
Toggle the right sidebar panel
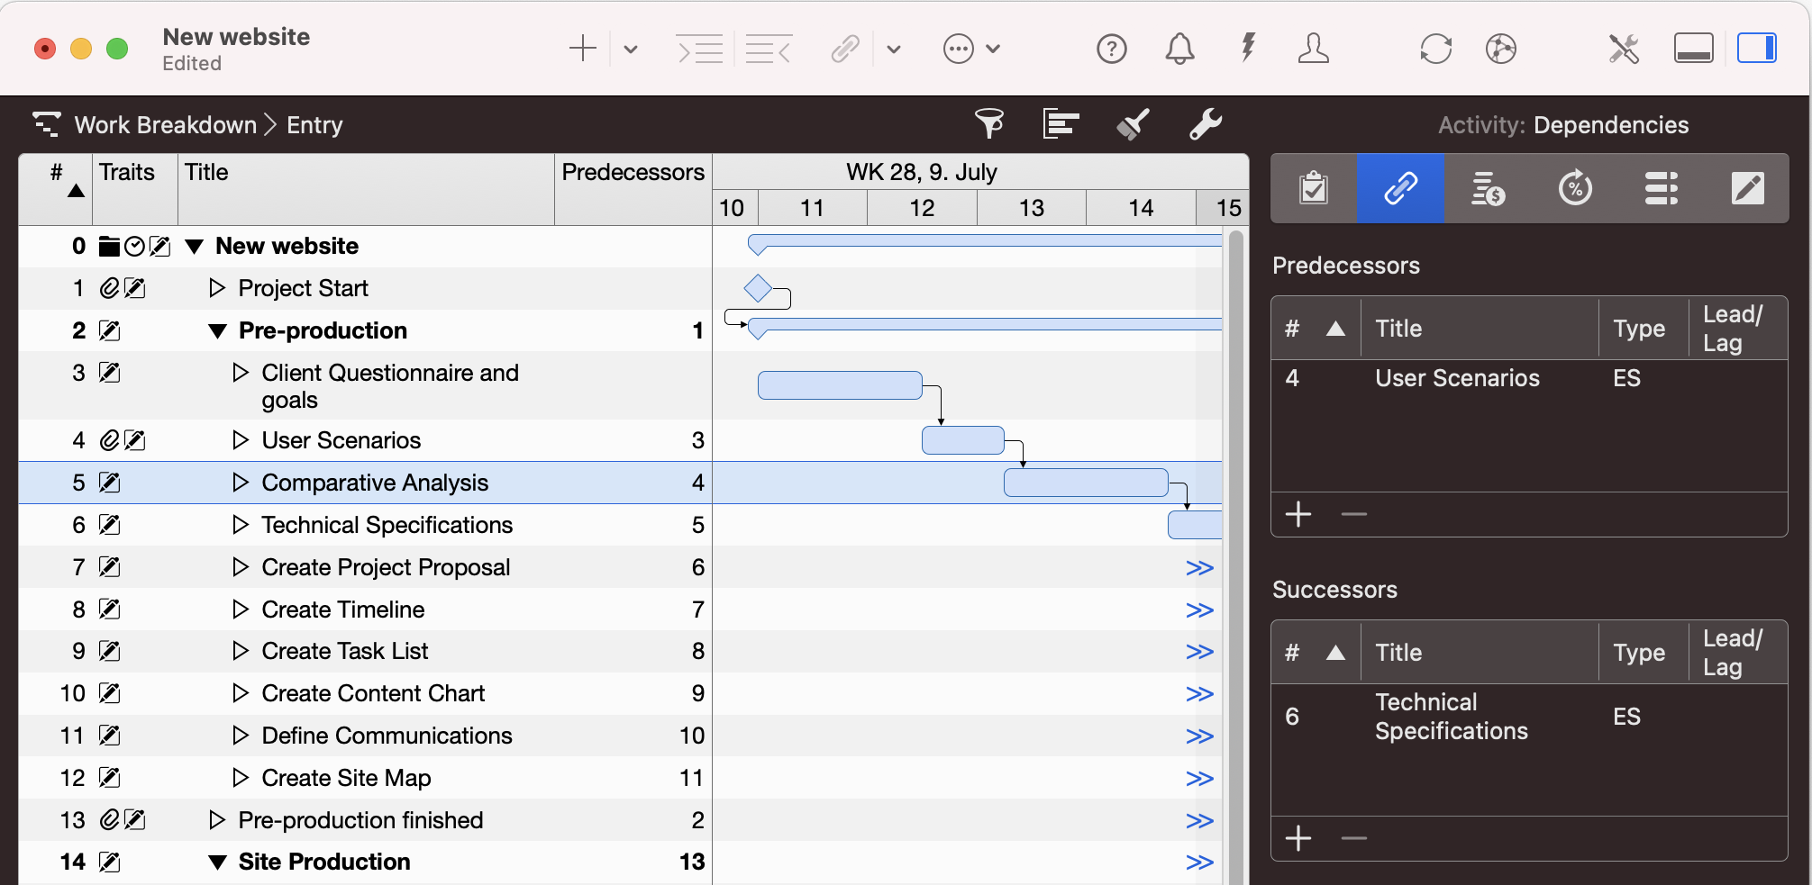click(x=1755, y=49)
